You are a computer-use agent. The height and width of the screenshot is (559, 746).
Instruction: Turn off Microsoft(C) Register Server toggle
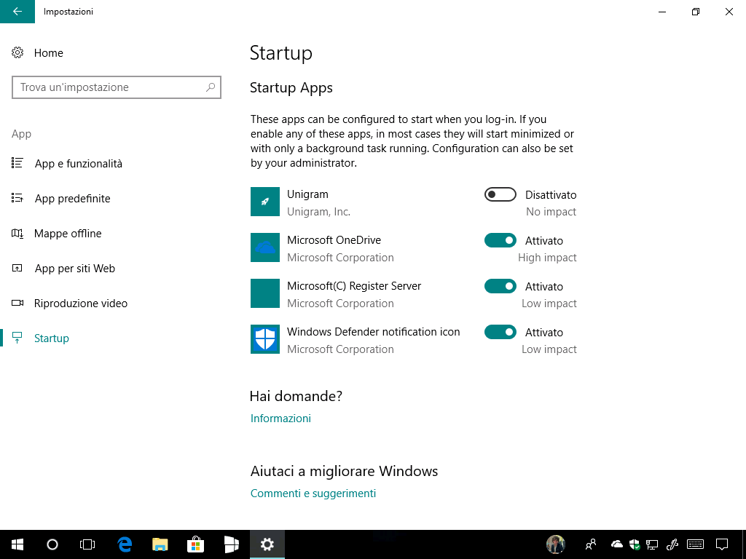pos(500,286)
